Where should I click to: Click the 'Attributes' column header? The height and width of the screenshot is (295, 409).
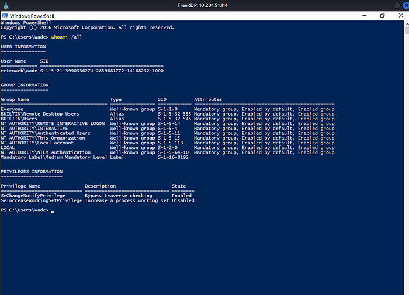tap(208, 99)
